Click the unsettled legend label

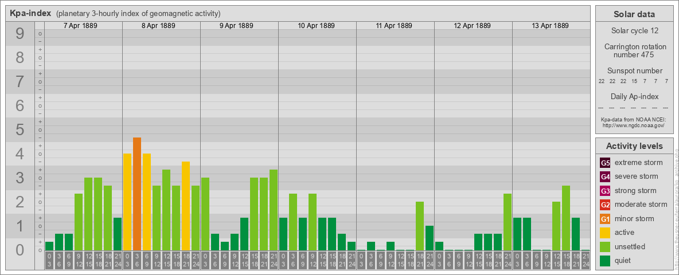tap(630, 246)
